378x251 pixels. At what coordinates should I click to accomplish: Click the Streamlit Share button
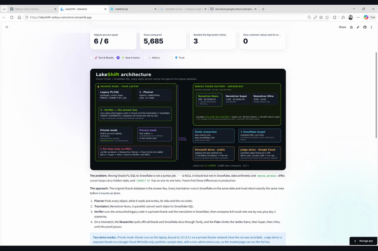(x=342, y=27)
